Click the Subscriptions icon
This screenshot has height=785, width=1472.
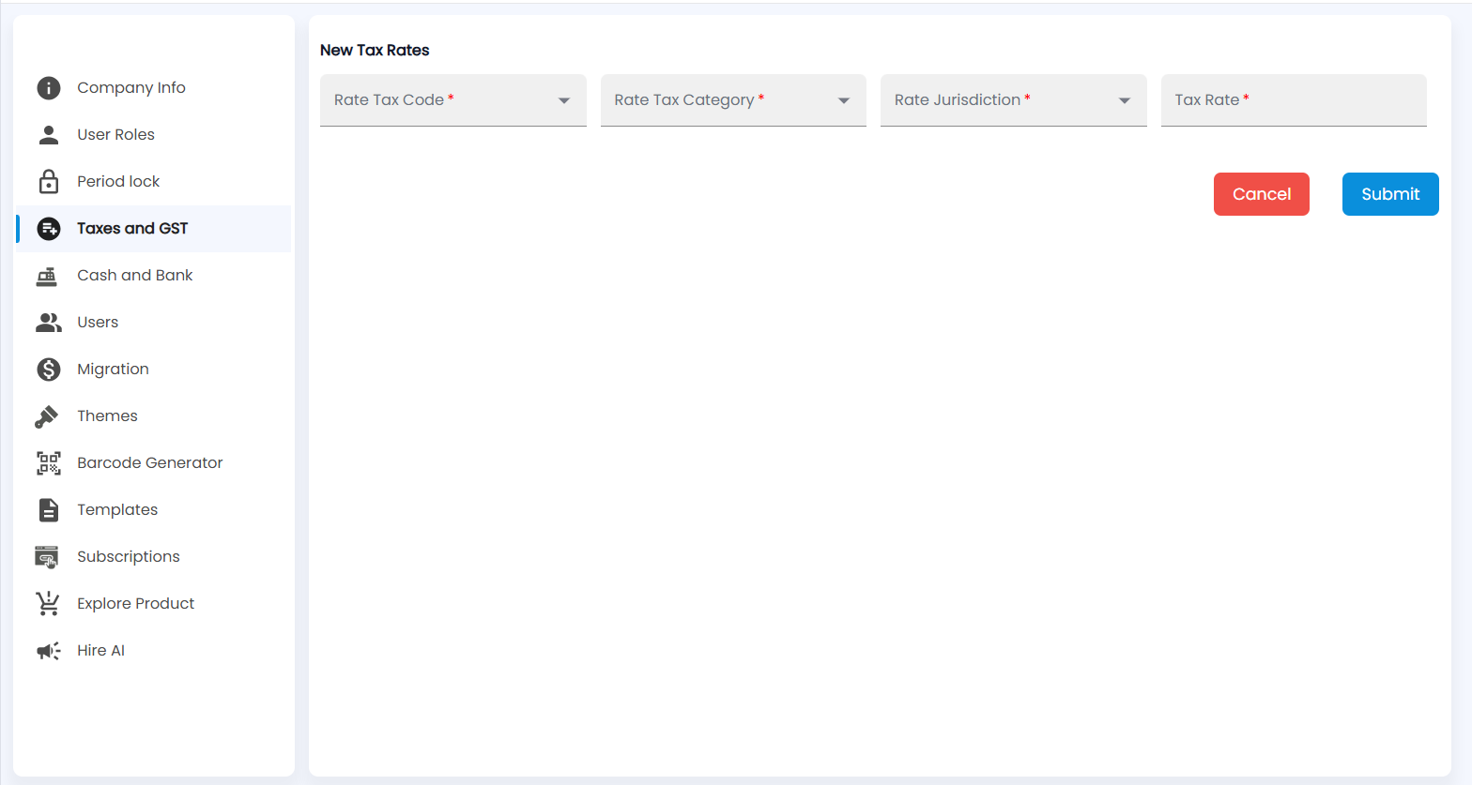pos(47,557)
